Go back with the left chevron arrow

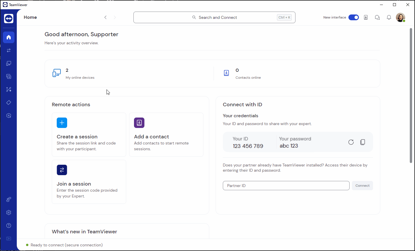(x=105, y=17)
